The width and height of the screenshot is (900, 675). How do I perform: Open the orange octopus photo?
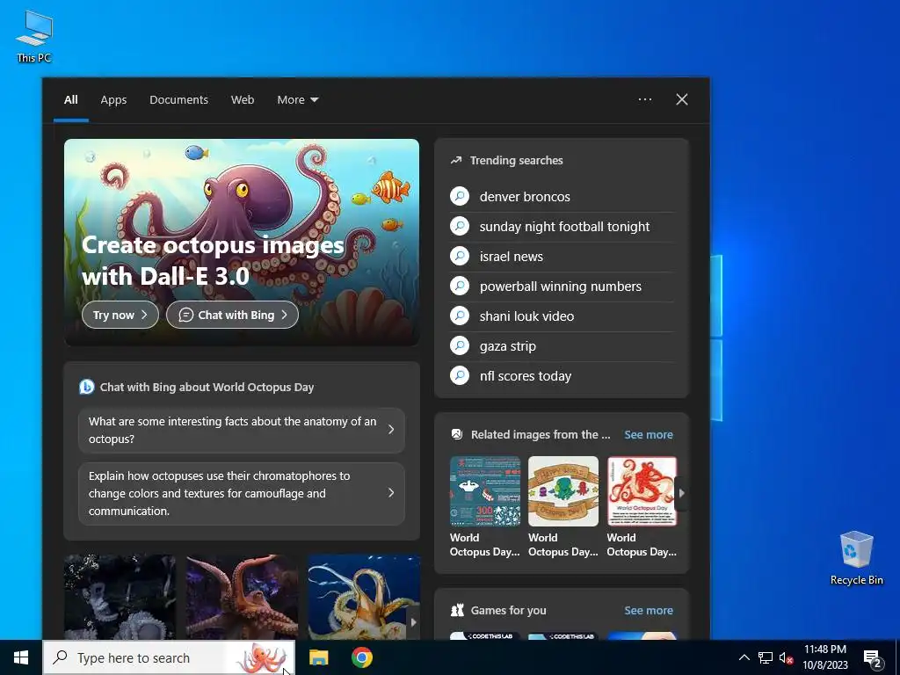[x=242, y=597]
